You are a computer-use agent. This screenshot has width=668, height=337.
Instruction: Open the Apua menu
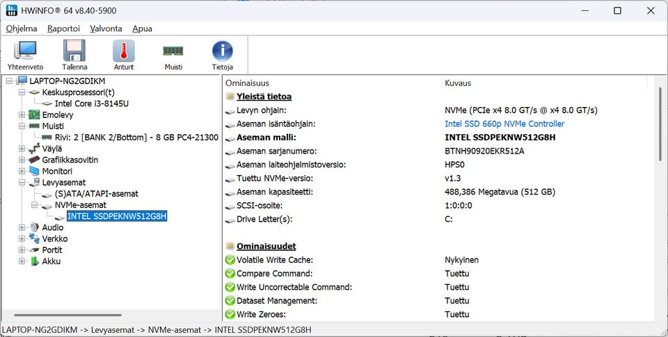[x=142, y=28]
